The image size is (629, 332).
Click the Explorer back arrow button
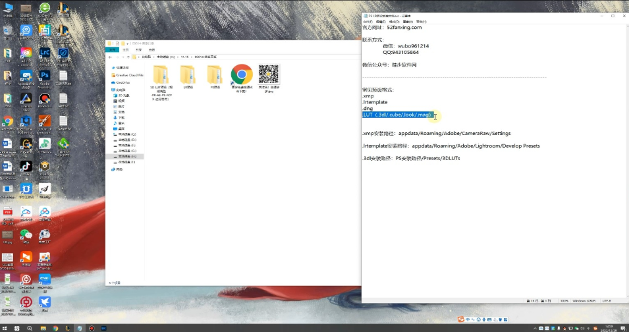click(x=111, y=57)
